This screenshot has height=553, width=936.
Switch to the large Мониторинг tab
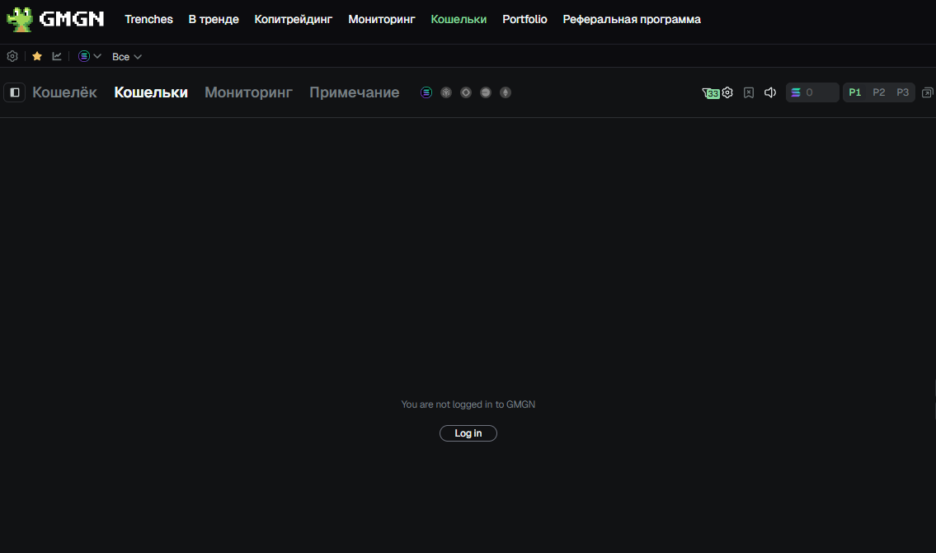tap(248, 92)
